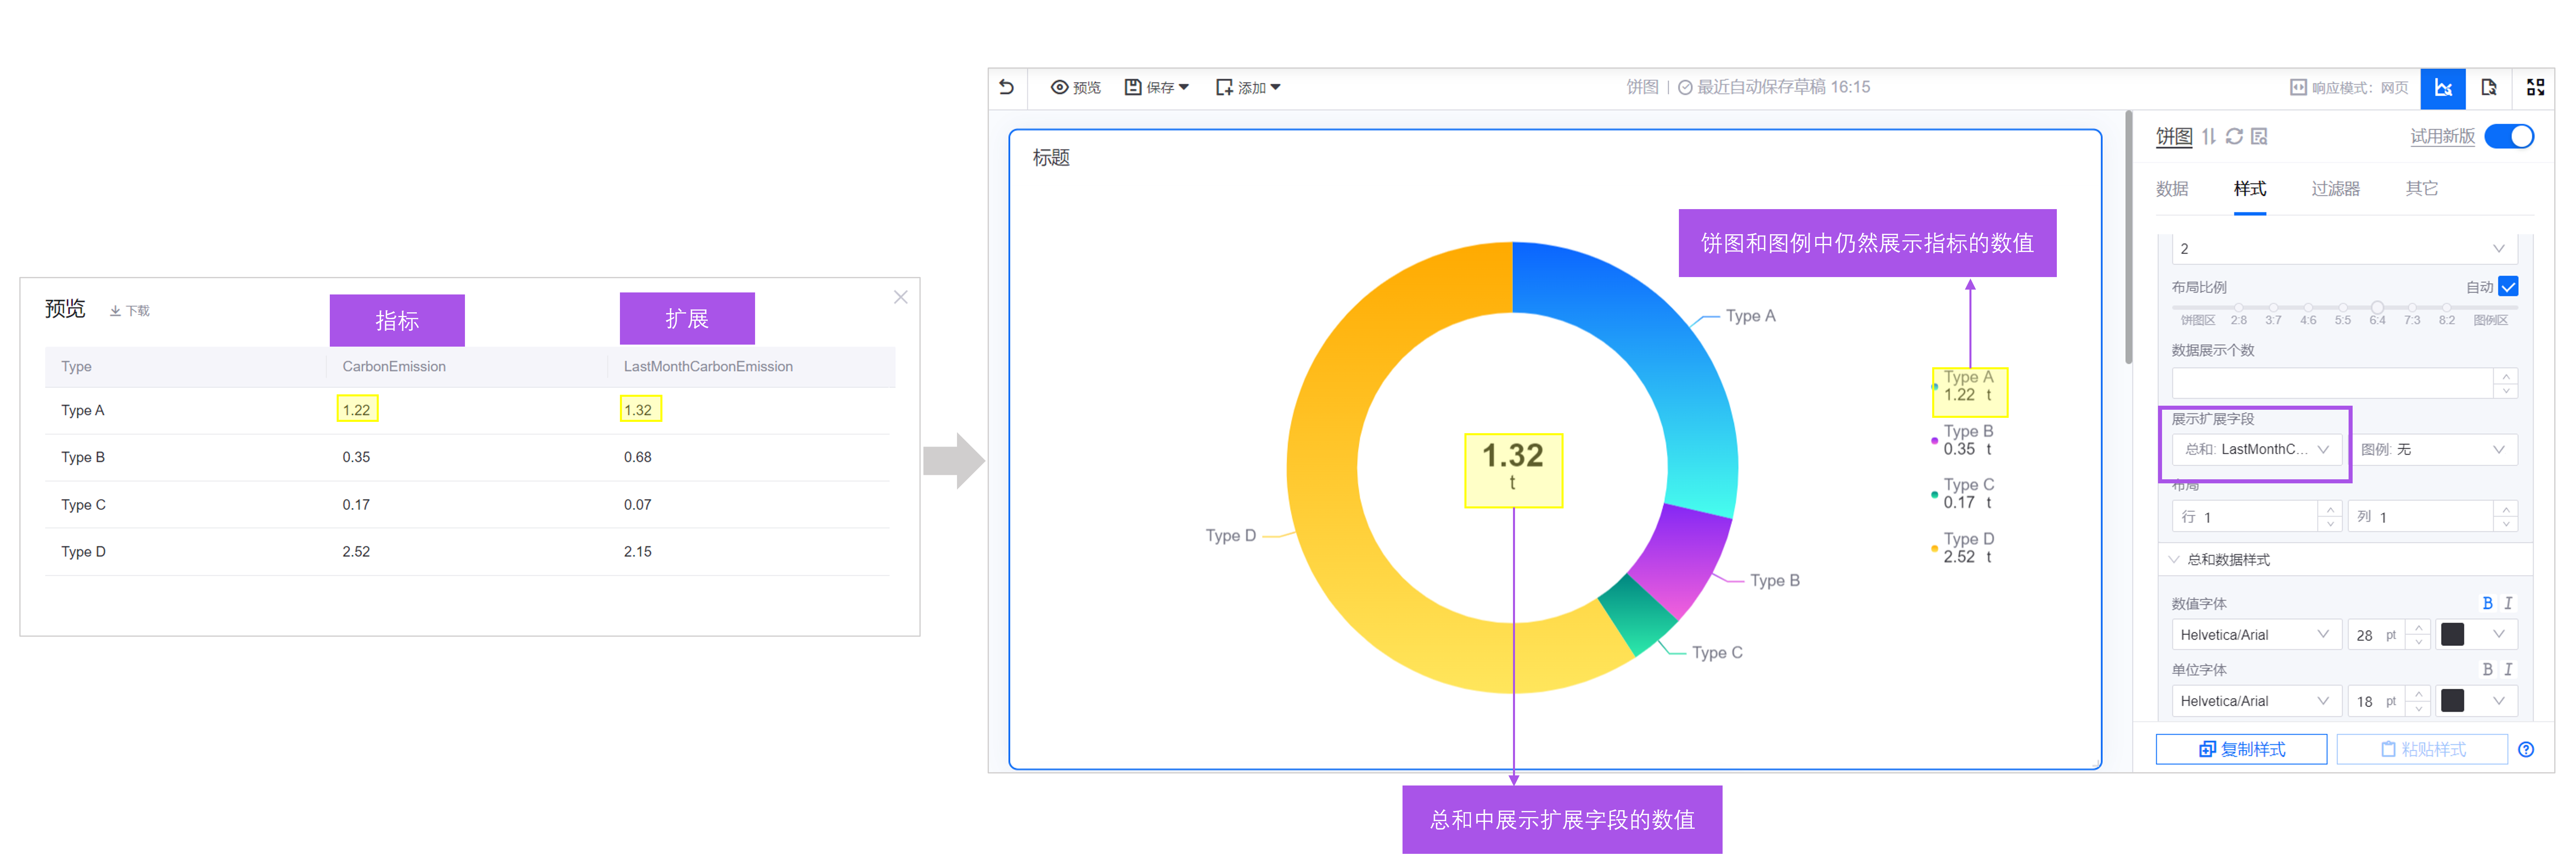The image size is (2576, 868).
Task: Click the refresh icon beside 饼图
Action: (x=2234, y=136)
